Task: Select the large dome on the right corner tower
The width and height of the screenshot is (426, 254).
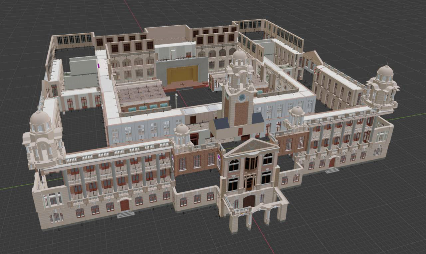Action: [385, 71]
